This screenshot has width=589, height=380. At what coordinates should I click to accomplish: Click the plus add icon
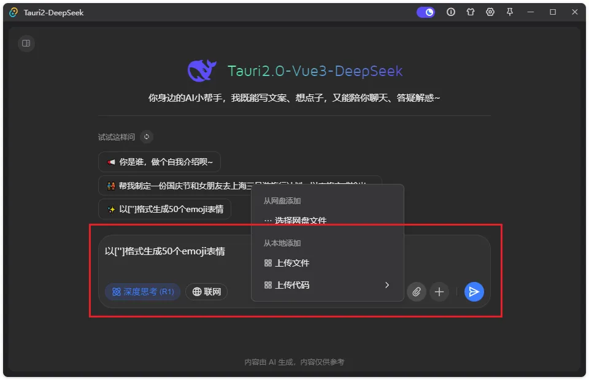(x=439, y=292)
